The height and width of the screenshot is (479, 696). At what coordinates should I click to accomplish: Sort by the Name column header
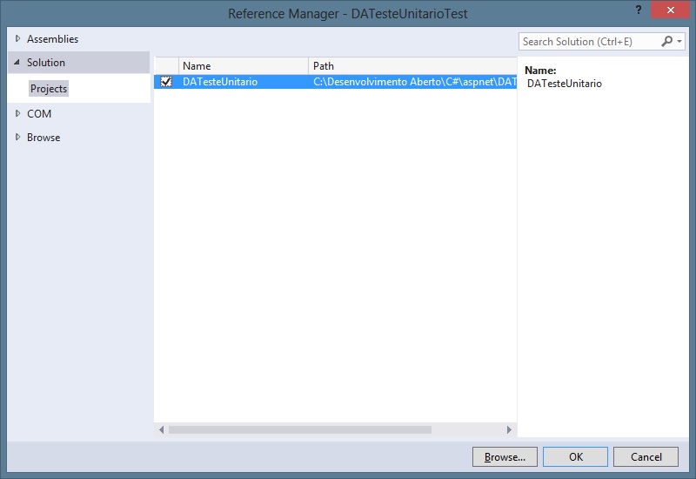coord(243,66)
